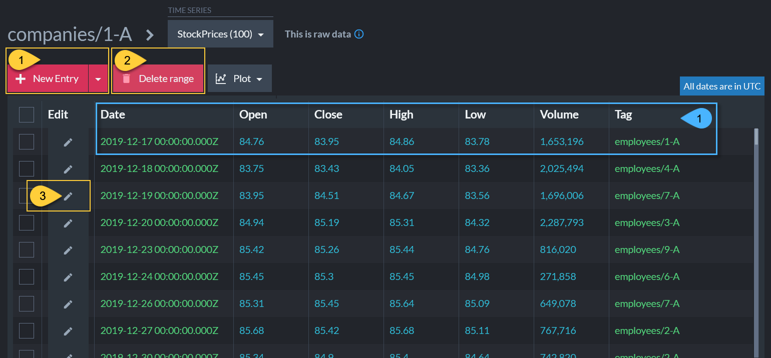Click the tag employees/2-A in 2019-12-27 row
Image resolution: width=771 pixels, height=358 pixels.
647,330
